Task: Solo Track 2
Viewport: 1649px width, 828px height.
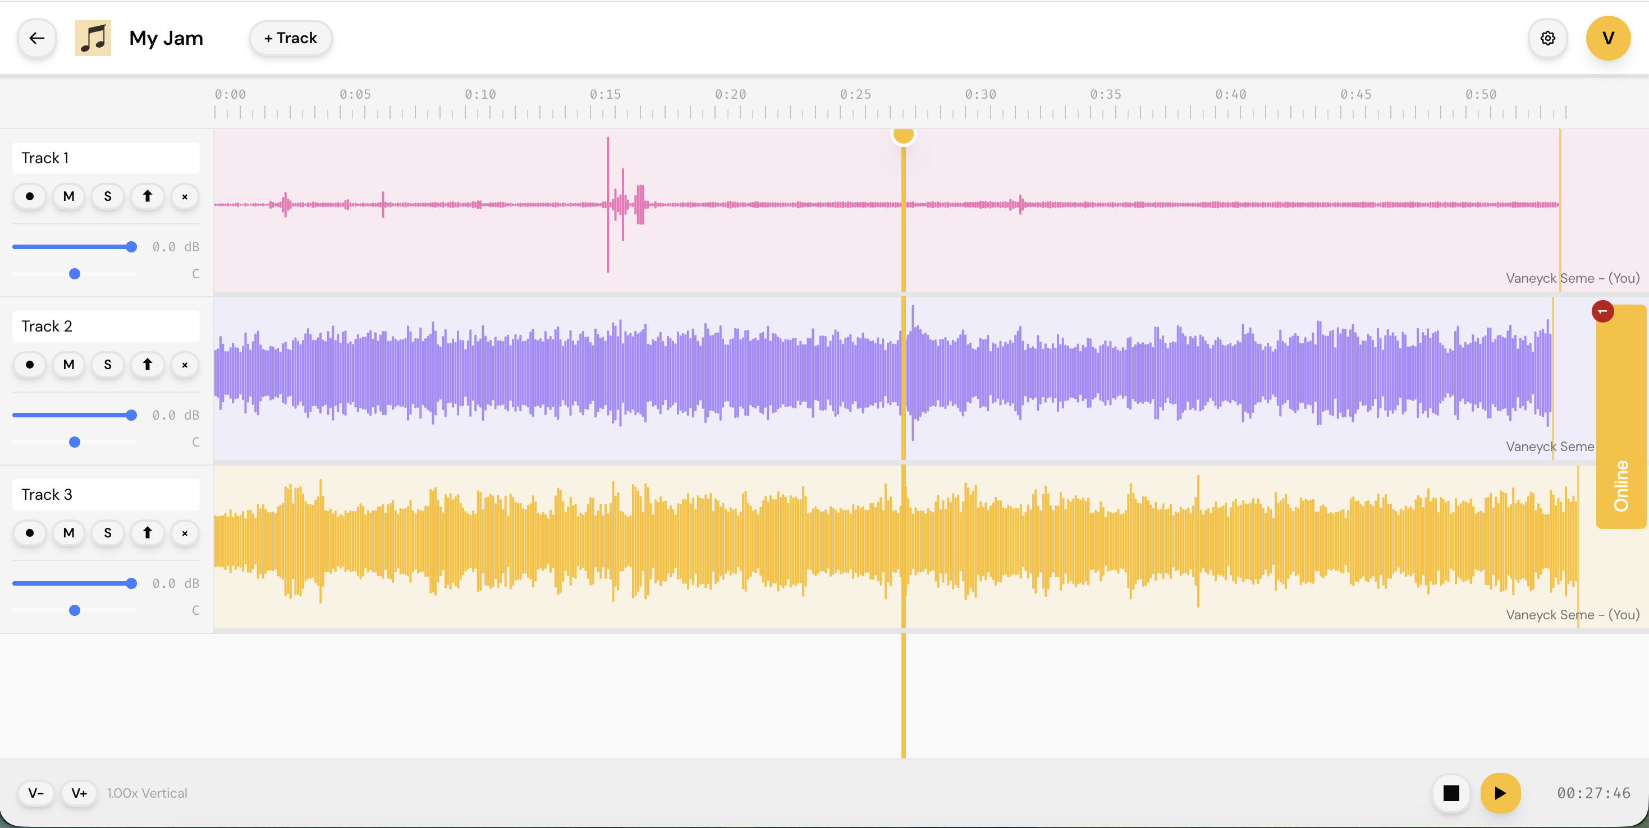Action: tap(108, 365)
